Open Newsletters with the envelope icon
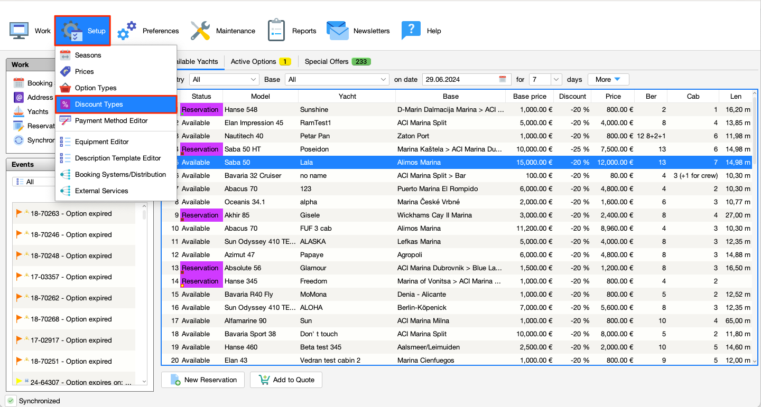761x407 pixels. [x=337, y=31]
